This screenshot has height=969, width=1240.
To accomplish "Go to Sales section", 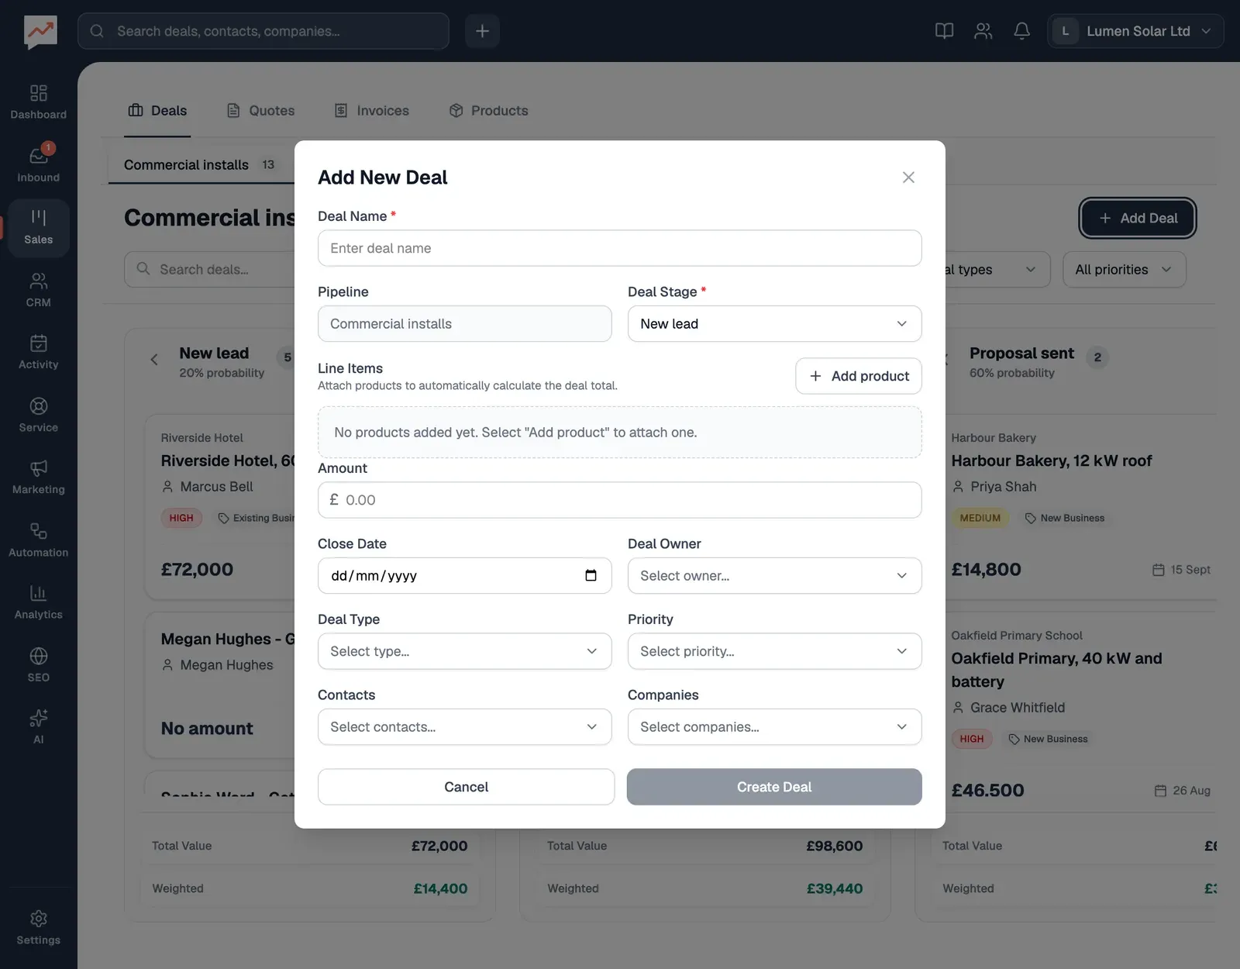I will pos(38,228).
